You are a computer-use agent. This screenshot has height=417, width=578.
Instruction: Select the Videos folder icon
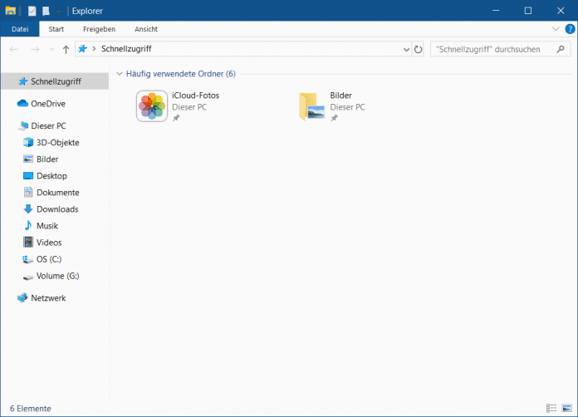(x=28, y=243)
